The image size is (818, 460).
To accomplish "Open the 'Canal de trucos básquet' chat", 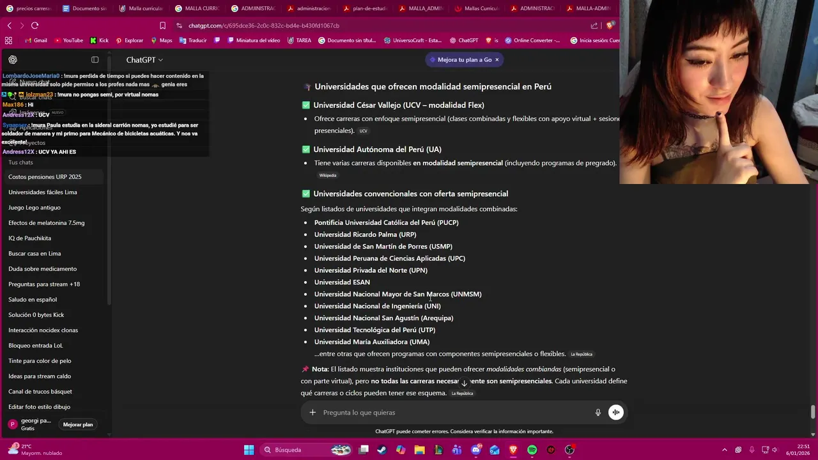I will pyautogui.click(x=54, y=391).
